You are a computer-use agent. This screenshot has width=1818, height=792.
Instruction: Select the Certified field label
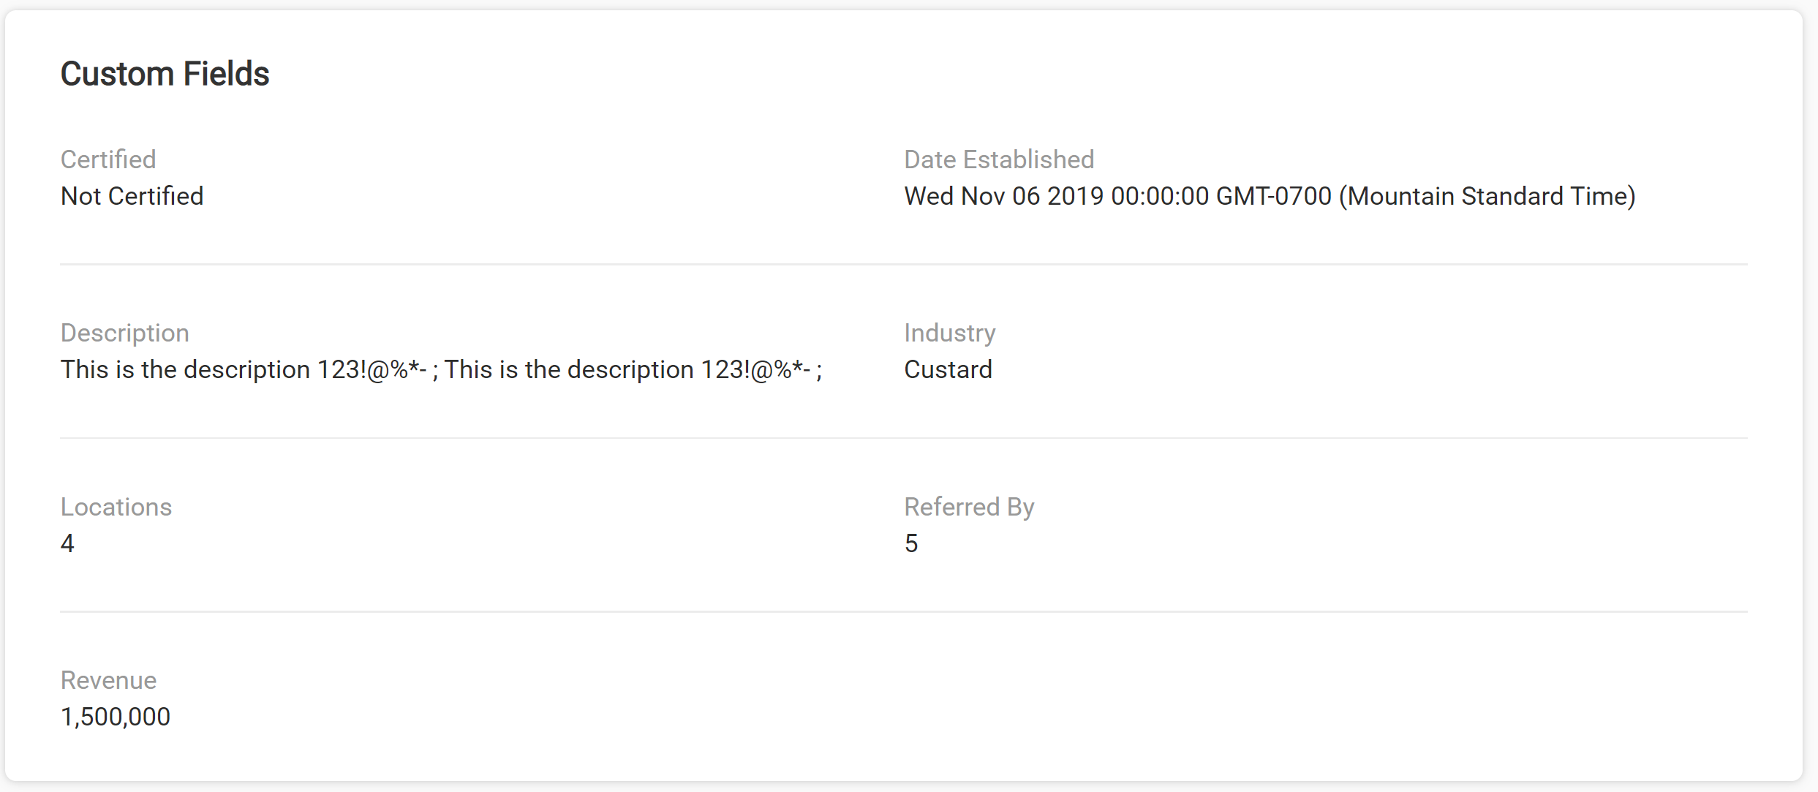click(x=108, y=159)
